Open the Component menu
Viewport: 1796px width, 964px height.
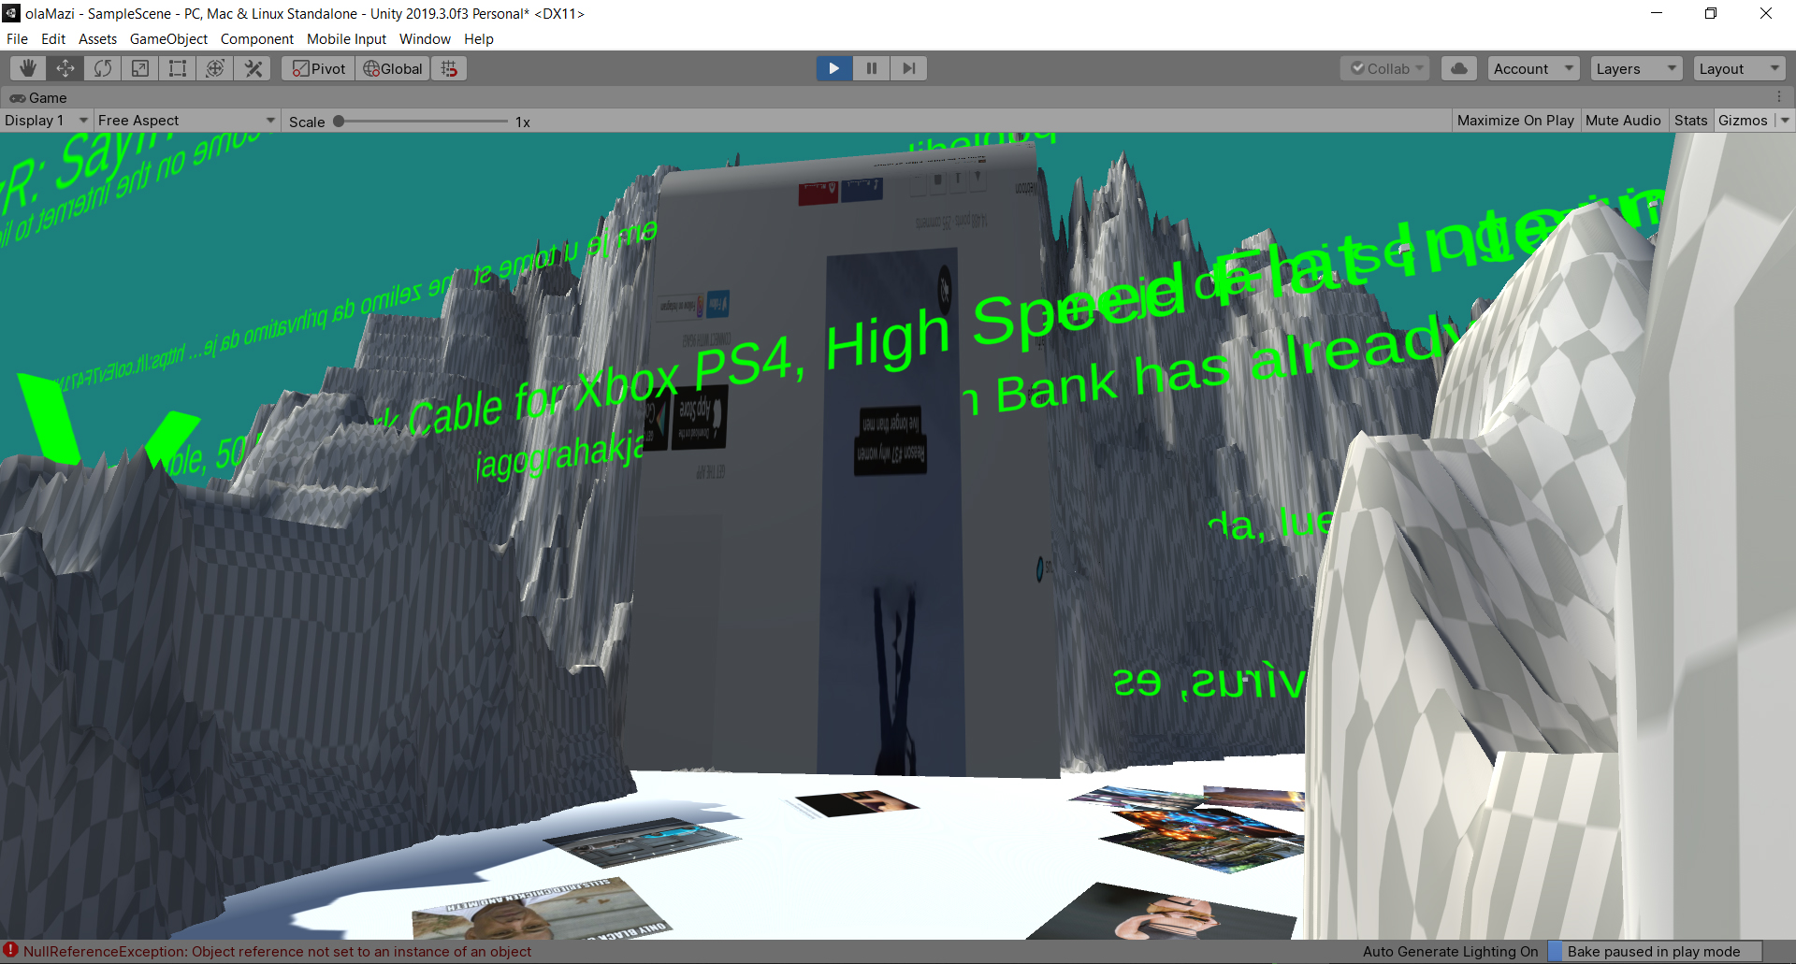256,39
